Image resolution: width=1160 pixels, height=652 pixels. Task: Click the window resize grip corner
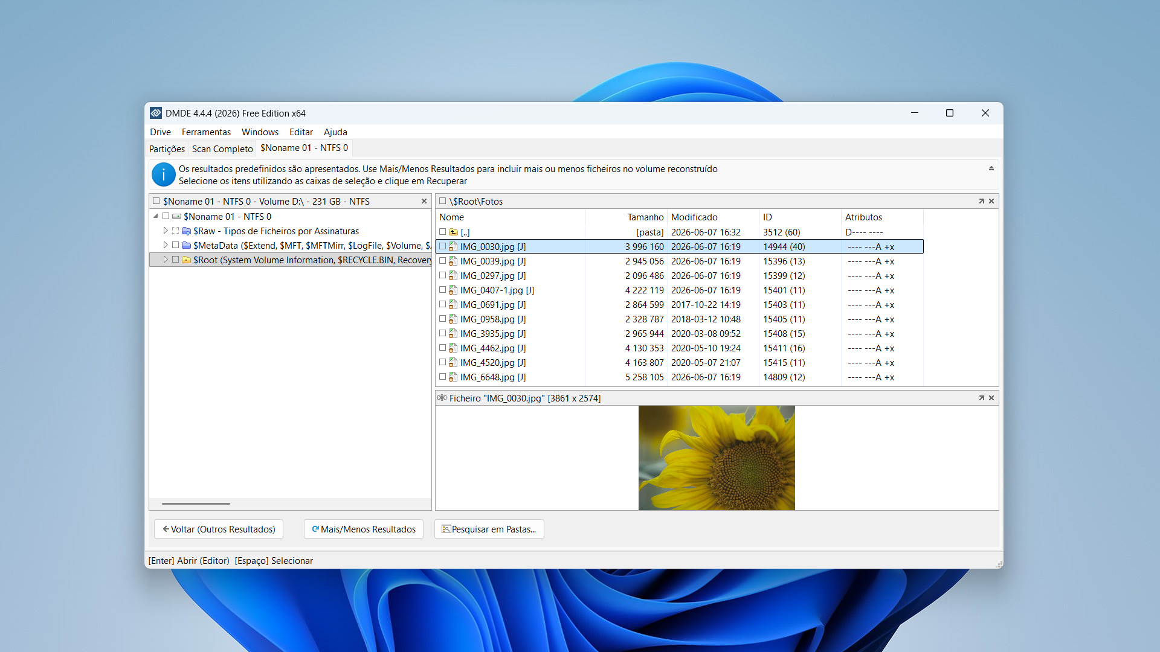tap(999, 564)
